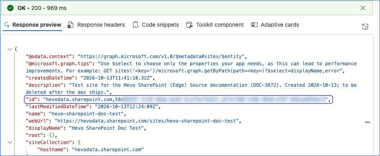Click the Toolkit component wrench icon
The width and height of the screenshot is (380, 156).
coord(190,25)
